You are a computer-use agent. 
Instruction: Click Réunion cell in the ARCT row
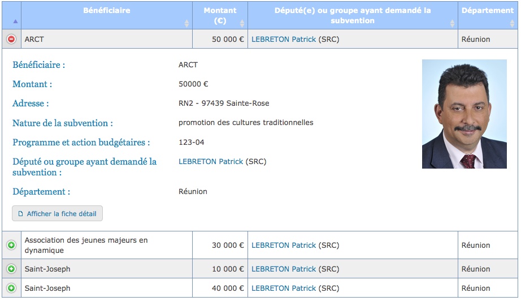pyautogui.click(x=488, y=39)
